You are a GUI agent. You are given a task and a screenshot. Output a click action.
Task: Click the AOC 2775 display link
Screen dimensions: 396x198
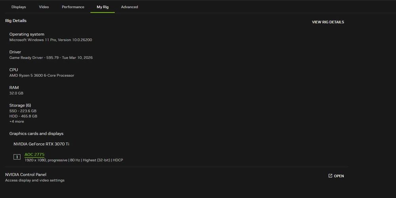[34, 154]
